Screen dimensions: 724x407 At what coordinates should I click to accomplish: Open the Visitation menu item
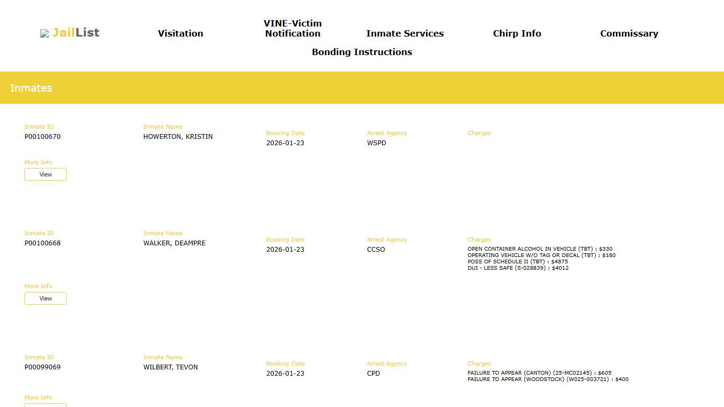point(180,33)
